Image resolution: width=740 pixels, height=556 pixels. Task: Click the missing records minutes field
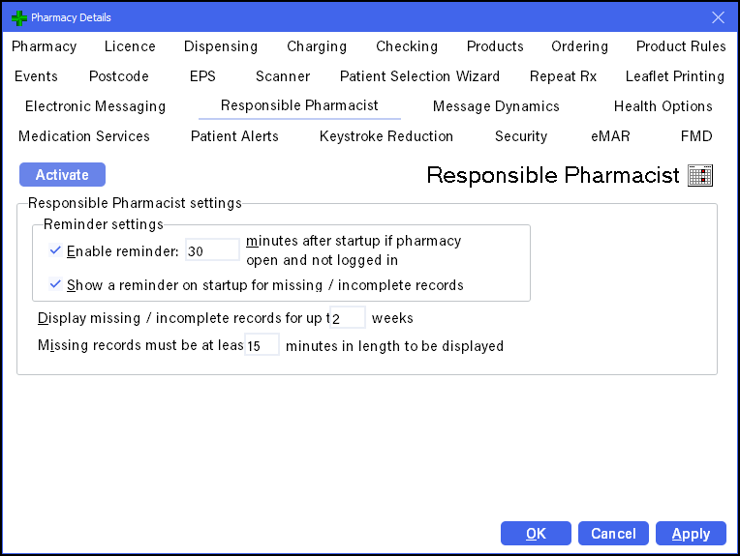tap(262, 345)
